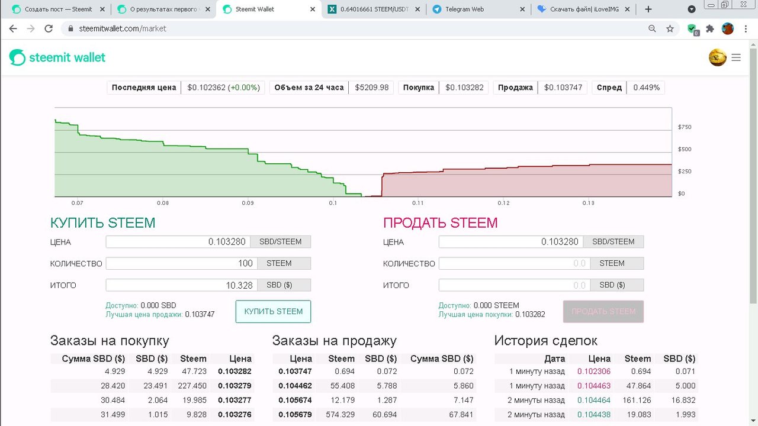Open the Chrome three-dot menu
This screenshot has width=758, height=426.
[746, 28]
